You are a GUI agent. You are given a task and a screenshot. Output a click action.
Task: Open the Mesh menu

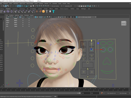point(11,4)
